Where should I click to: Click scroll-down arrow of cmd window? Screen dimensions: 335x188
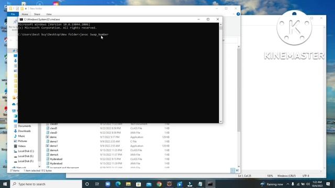click(x=221, y=122)
